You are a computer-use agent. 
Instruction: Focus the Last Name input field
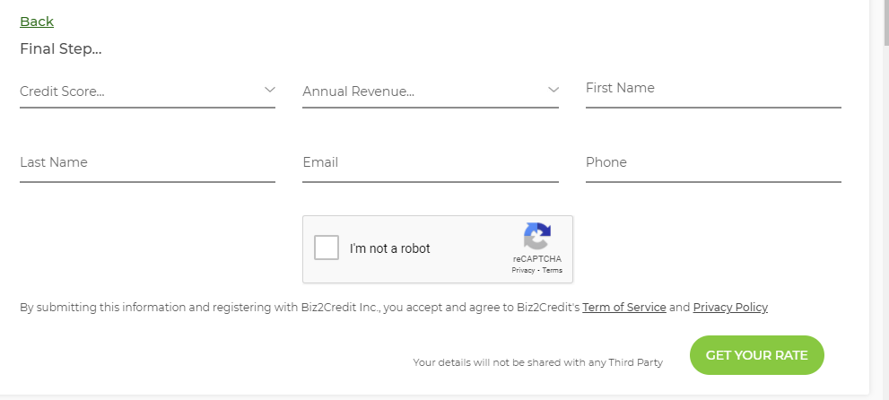pos(147,163)
